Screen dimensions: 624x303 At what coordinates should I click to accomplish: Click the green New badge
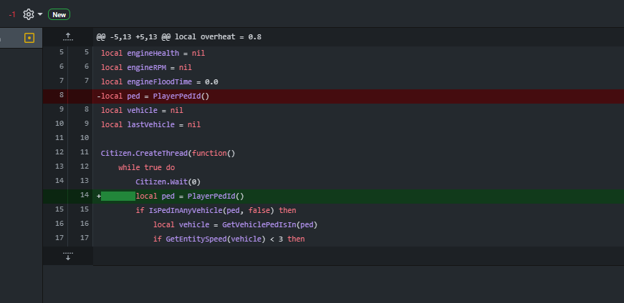(x=59, y=14)
